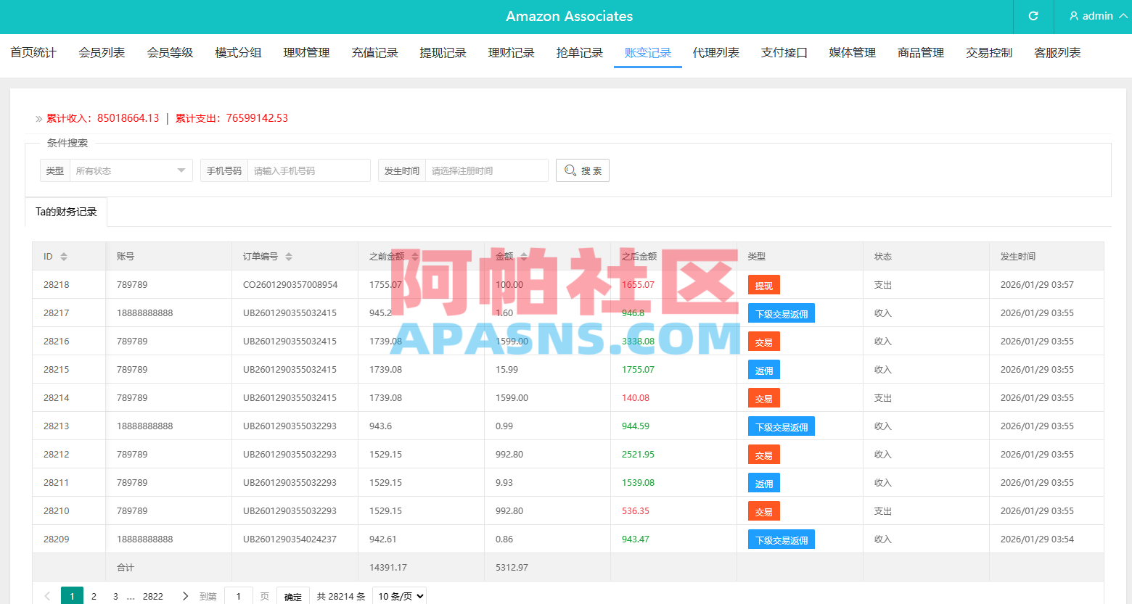Navigate to 媒体管理
1132x604 pixels.
(x=852, y=53)
